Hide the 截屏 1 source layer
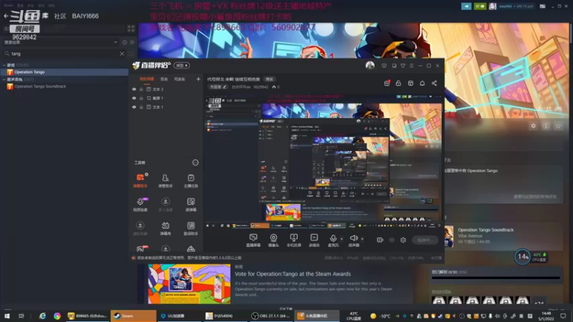The height and width of the screenshot is (322, 573). tap(134, 98)
